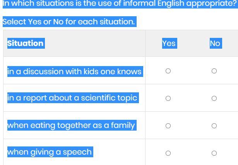Choose No for scientific topic report

pos(214,99)
